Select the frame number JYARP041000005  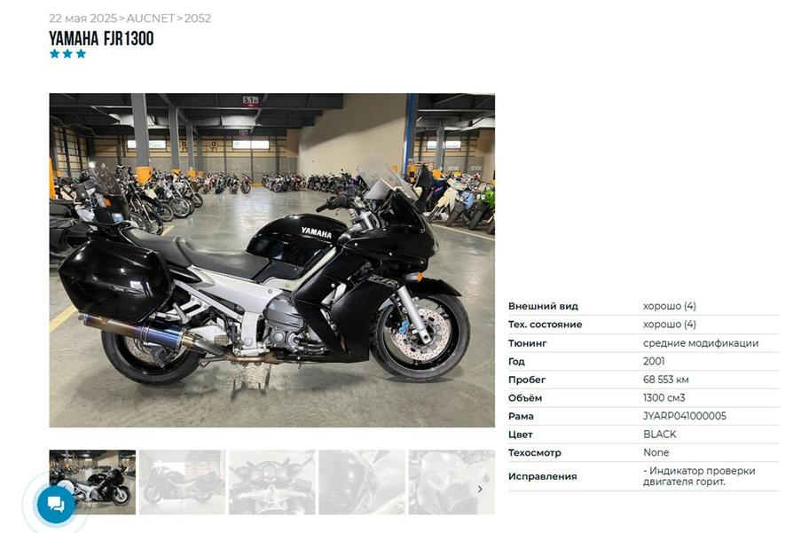pyautogui.click(x=685, y=416)
